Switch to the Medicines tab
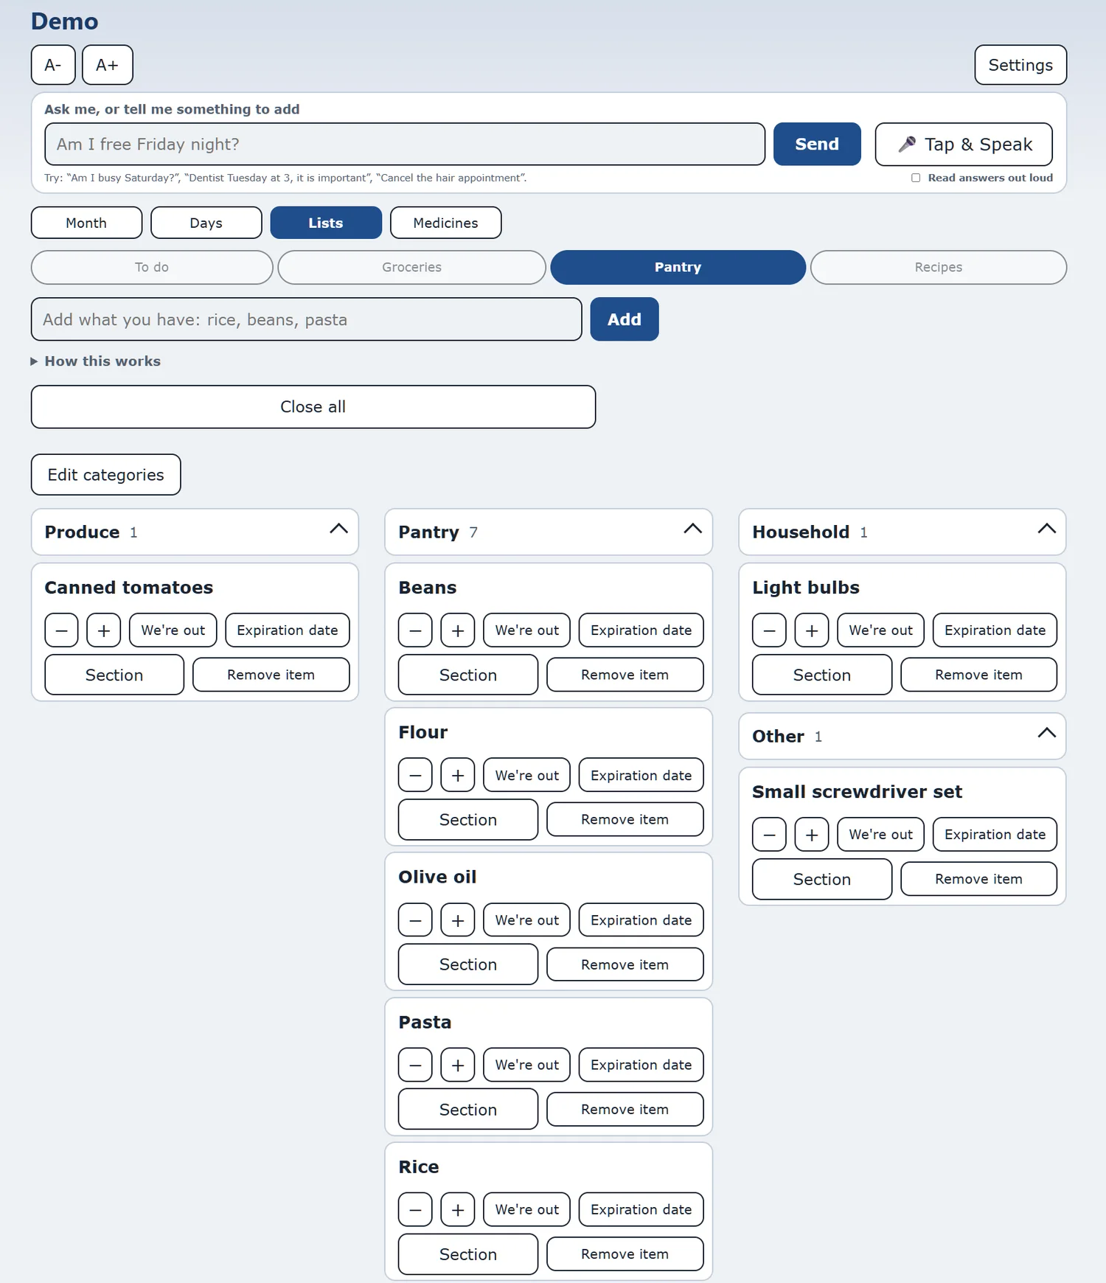This screenshot has width=1106, height=1283. [445, 223]
